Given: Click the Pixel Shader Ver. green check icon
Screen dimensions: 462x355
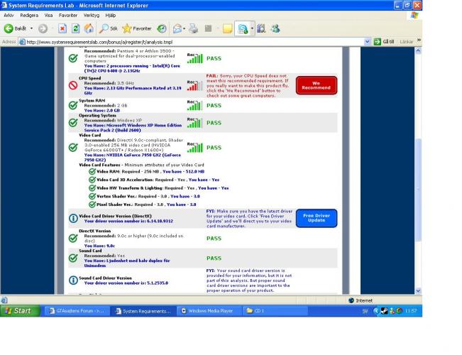Looking at the screenshot, I should click(92, 204).
